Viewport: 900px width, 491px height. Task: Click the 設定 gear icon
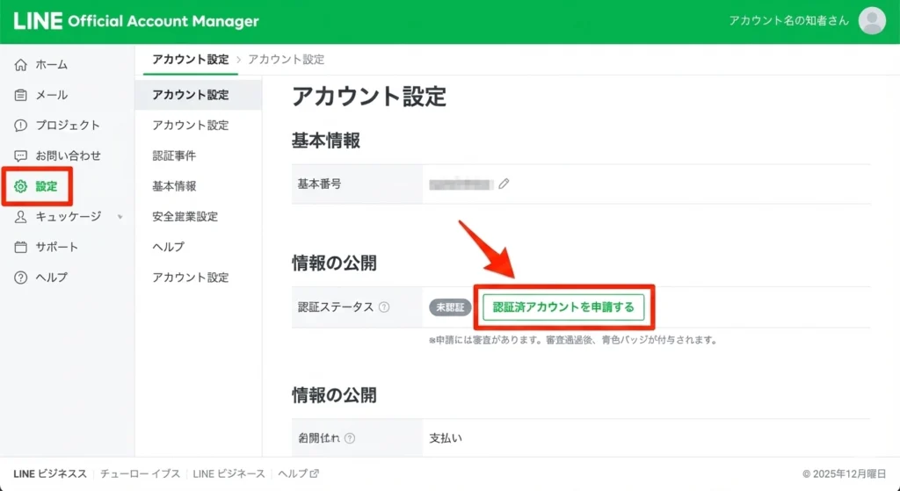(21, 186)
